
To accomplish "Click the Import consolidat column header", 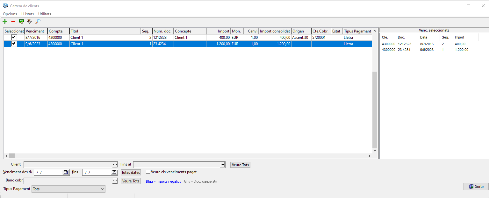I will 275,31.
